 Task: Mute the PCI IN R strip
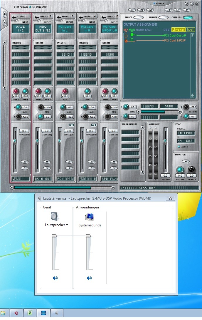(92, 162)
